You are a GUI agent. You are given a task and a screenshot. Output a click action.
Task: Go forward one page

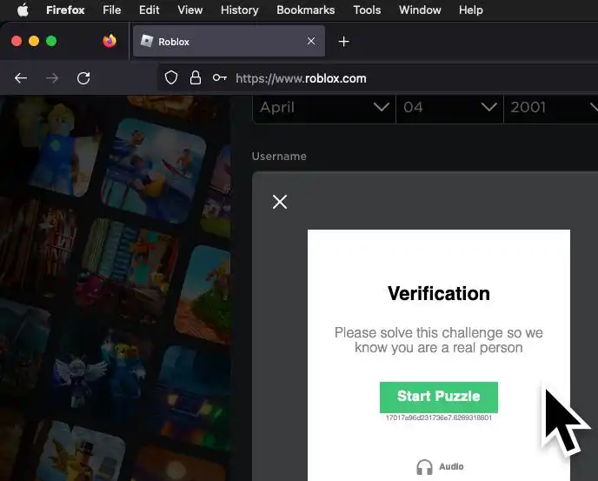click(52, 78)
